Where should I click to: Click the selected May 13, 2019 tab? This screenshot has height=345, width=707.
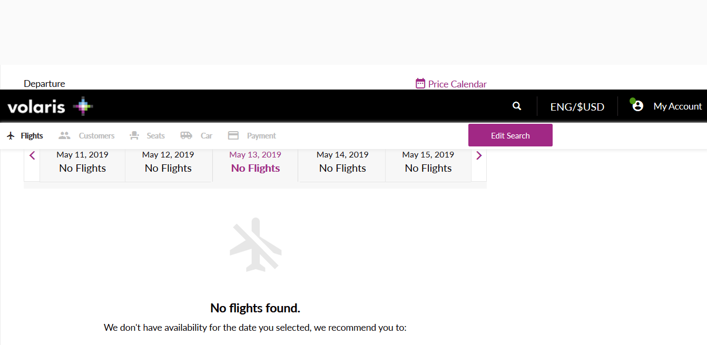pyautogui.click(x=255, y=162)
